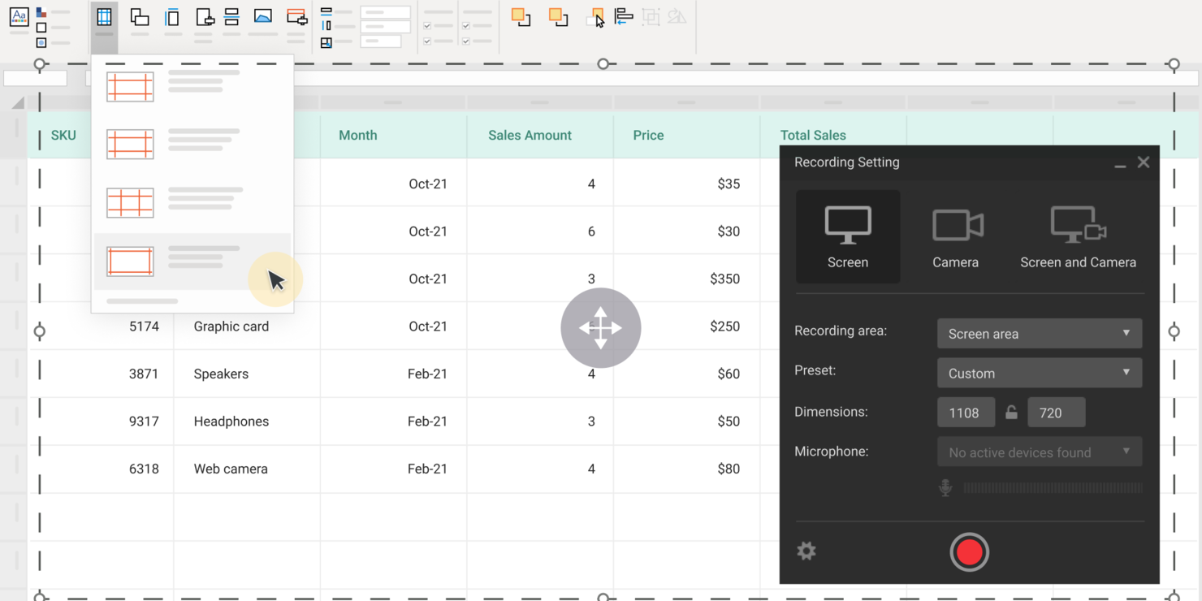Click the sheet Background picture icon
Screen dimensions: 1202x601
click(263, 16)
